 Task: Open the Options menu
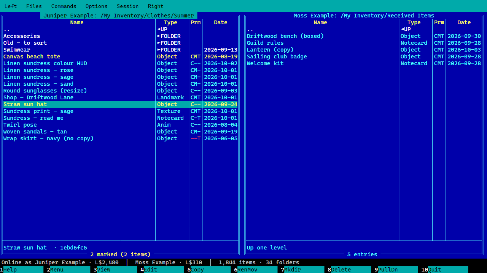[x=96, y=6]
